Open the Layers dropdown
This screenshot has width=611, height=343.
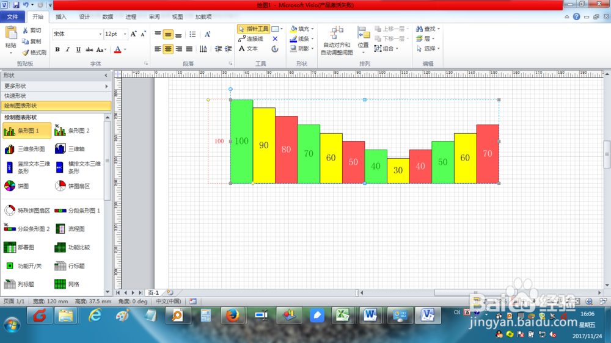[x=425, y=38]
